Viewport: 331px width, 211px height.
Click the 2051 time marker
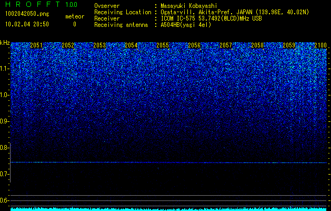(36, 45)
